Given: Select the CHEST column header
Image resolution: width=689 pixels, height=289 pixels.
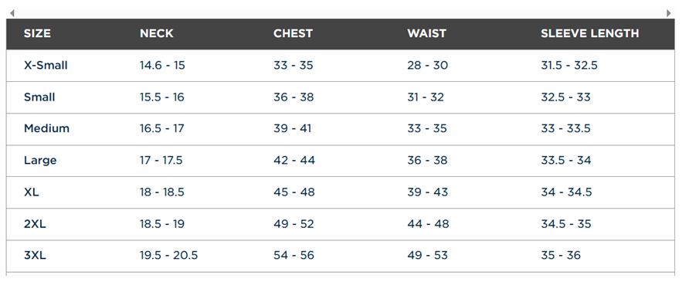Looking at the screenshot, I should [x=293, y=33].
